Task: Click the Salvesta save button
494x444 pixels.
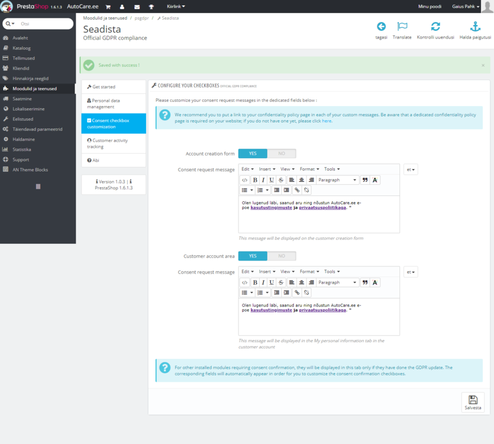Action: [x=473, y=402]
